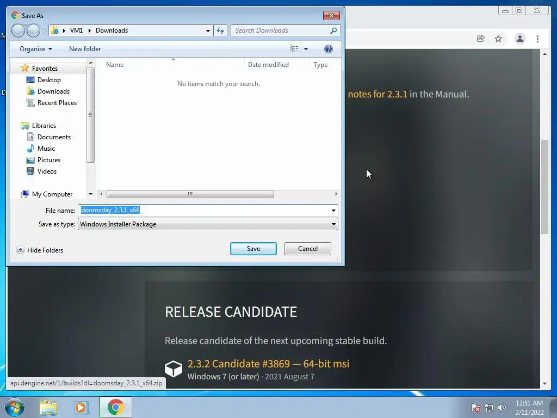This screenshot has height=418, width=557.
Task: Click the Cancel button
Action: pos(308,248)
